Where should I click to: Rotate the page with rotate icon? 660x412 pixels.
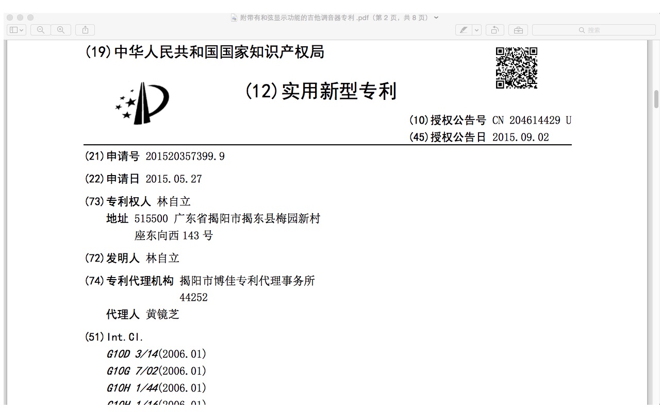[494, 30]
